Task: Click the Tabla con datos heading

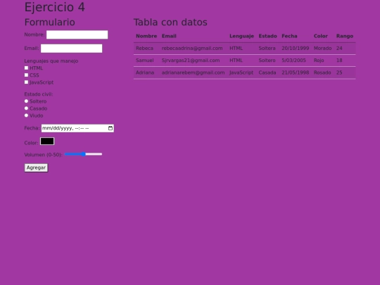Action: [170, 23]
